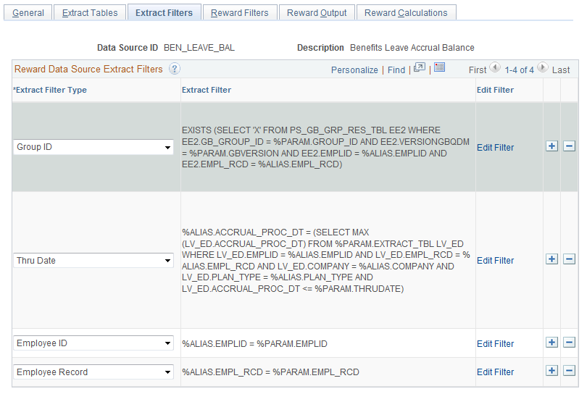Click the Personalize link
The width and height of the screenshot is (587, 394).
[x=354, y=70]
